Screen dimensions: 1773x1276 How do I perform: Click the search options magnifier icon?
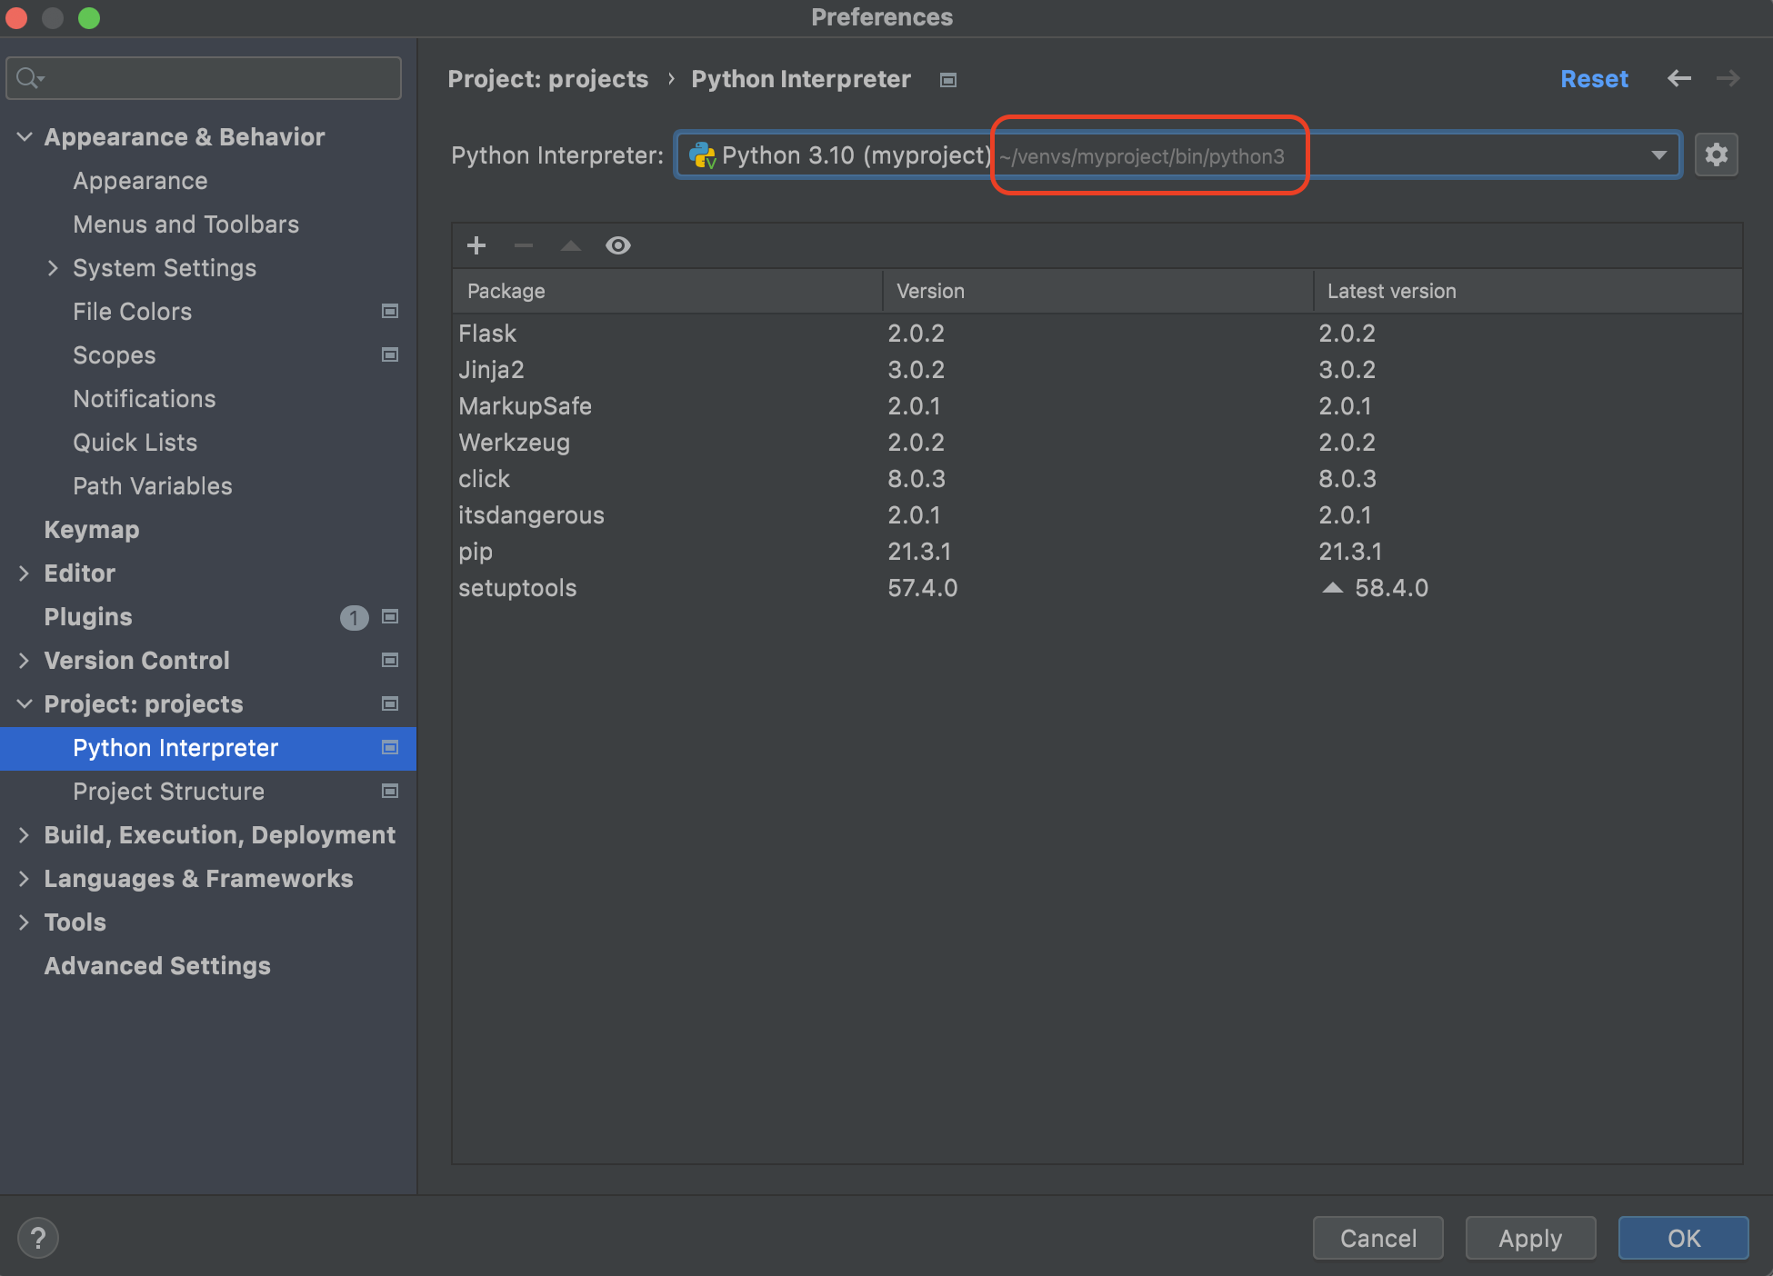point(29,78)
